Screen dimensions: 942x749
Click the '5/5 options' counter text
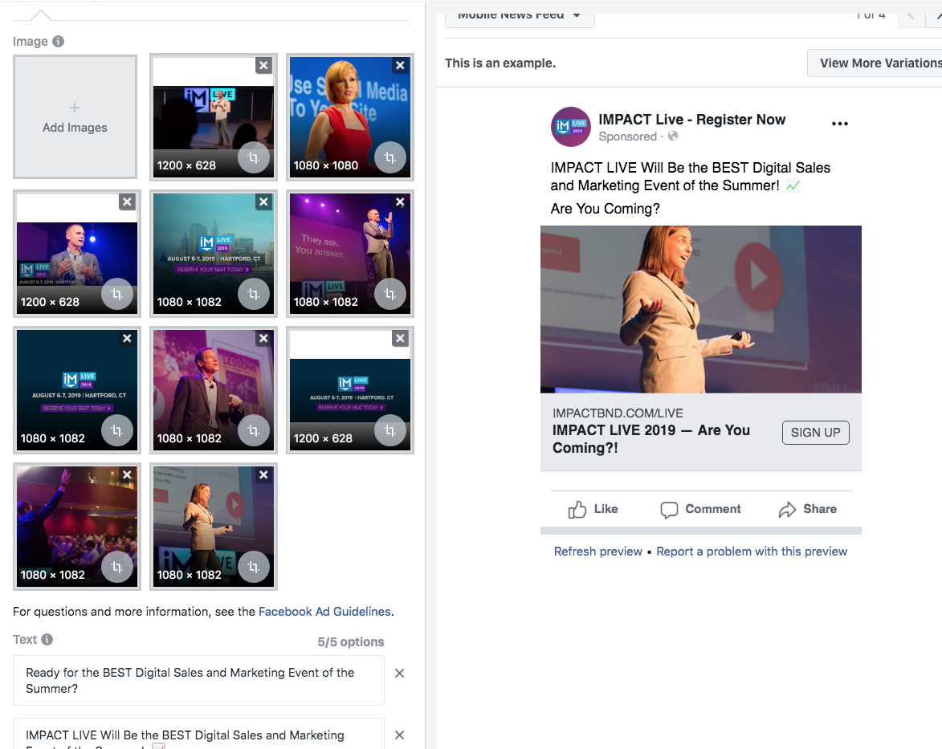click(351, 642)
